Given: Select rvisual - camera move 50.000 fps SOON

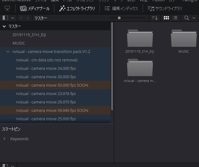Looking at the screenshot, I should pos(55,85).
